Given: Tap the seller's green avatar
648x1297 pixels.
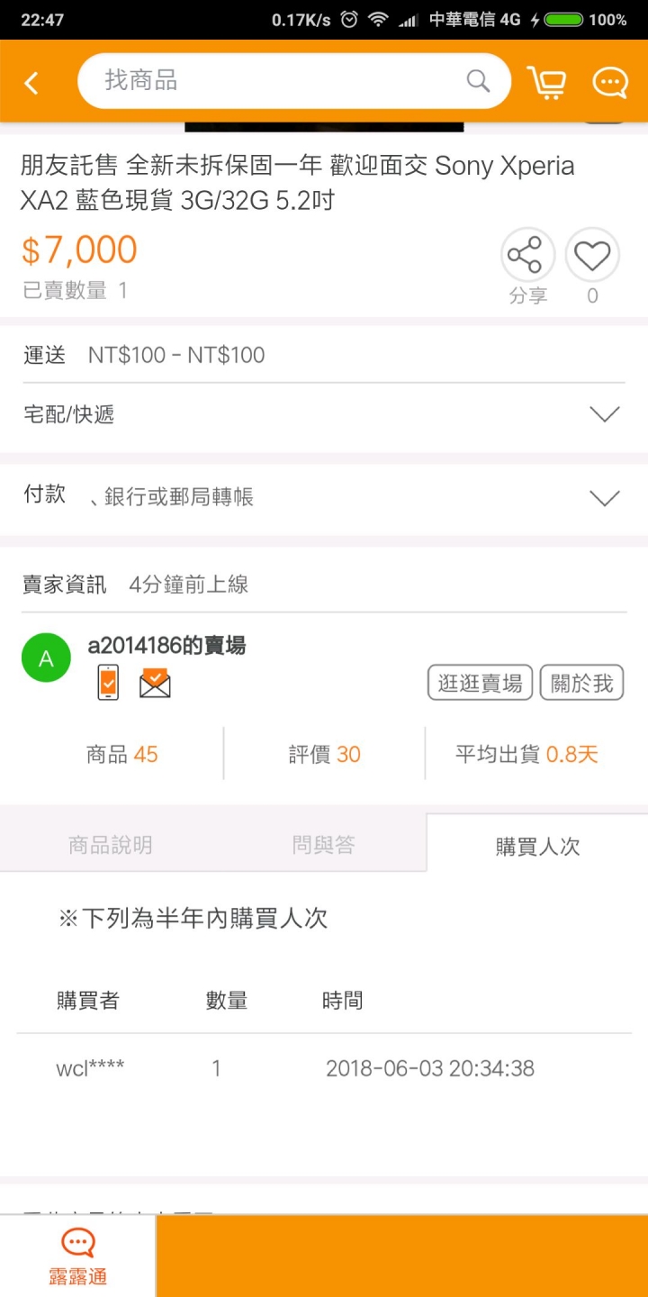Looking at the screenshot, I should click(x=46, y=658).
